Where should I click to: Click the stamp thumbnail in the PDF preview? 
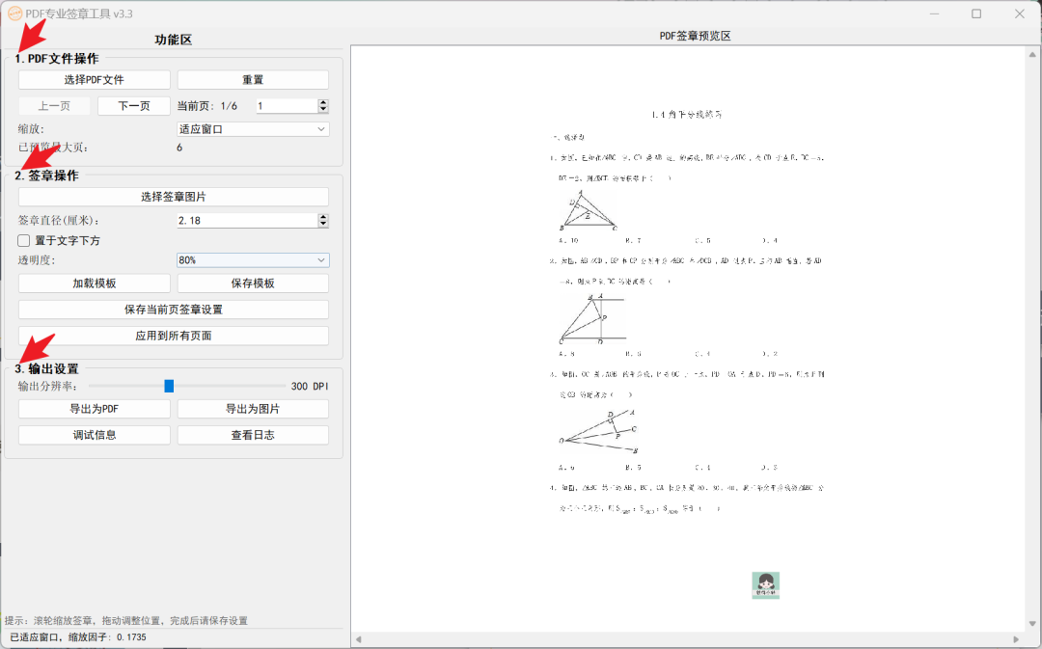(x=765, y=584)
